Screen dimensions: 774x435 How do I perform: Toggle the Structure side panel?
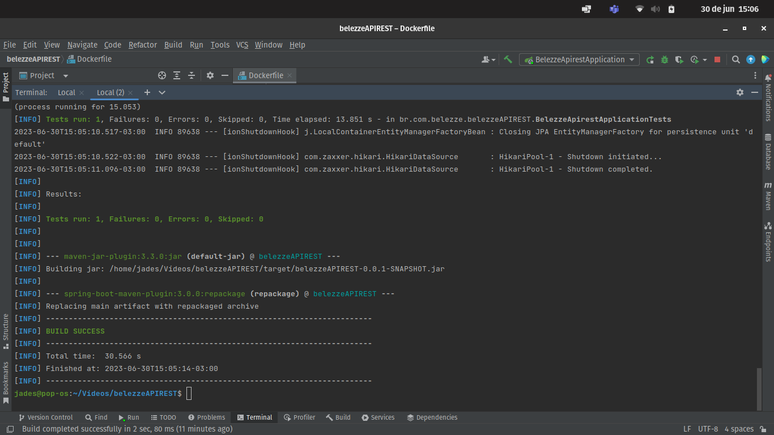pos(6,331)
